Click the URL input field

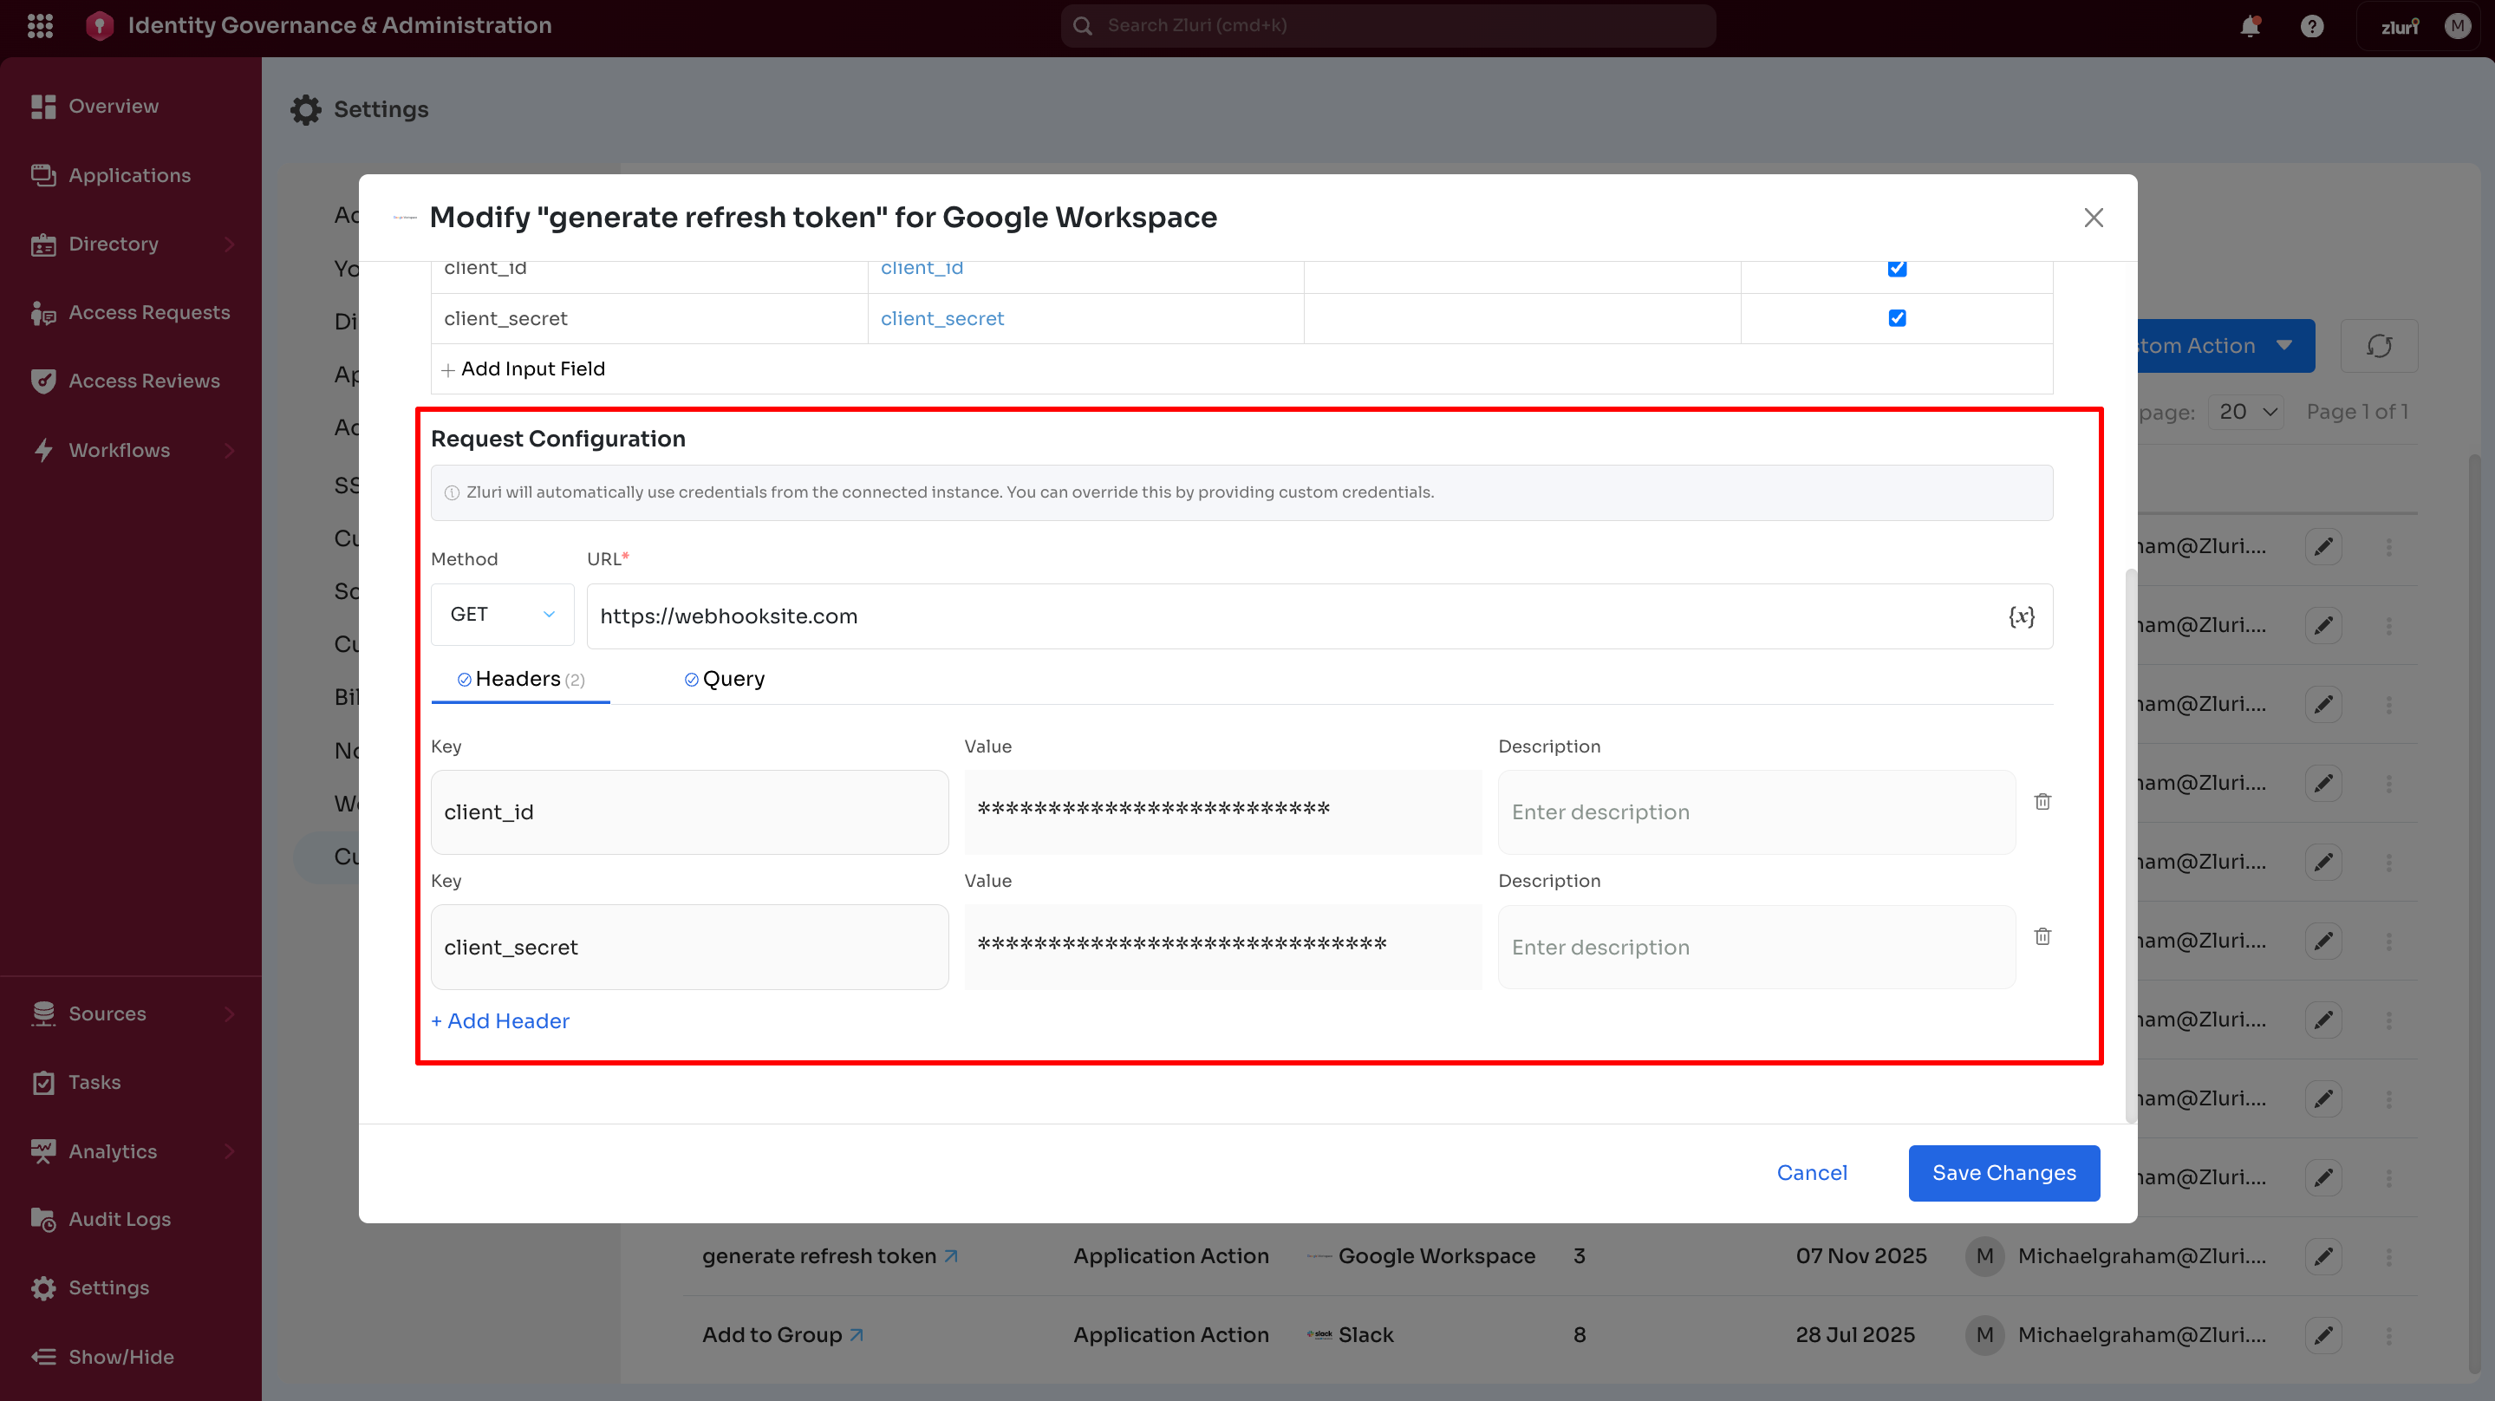[x=1288, y=616]
